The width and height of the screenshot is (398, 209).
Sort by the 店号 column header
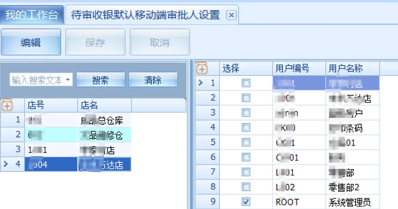coord(51,105)
